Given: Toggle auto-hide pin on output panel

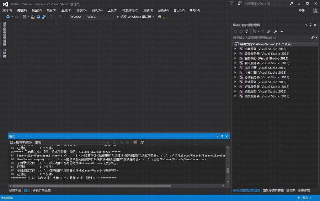Looking at the screenshot, I should pos(222,136).
